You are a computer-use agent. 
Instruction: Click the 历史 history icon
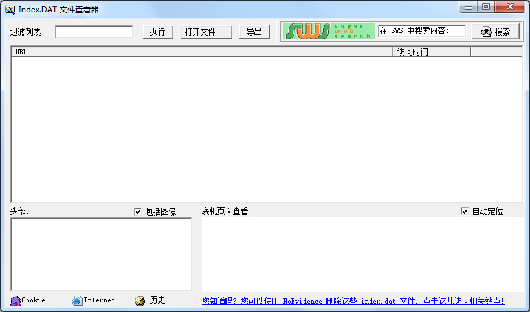coord(140,300)
